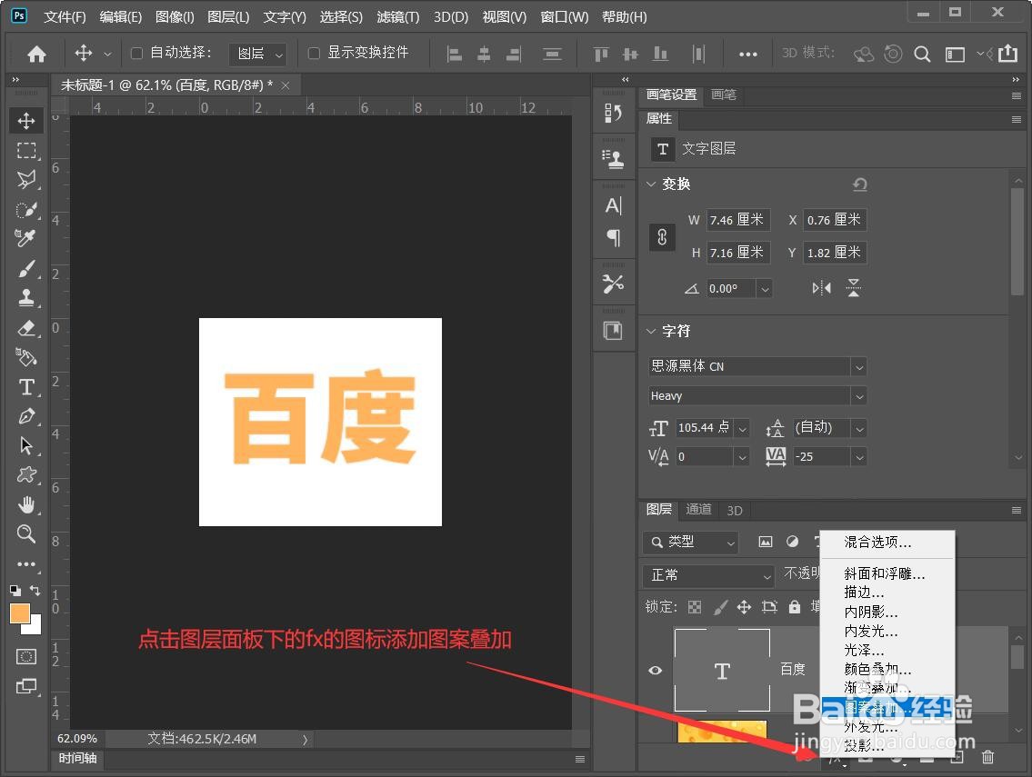Screen dimensions: 1032x777
Task: Select the Path Selection tool
Action: (x=26, y=445)
